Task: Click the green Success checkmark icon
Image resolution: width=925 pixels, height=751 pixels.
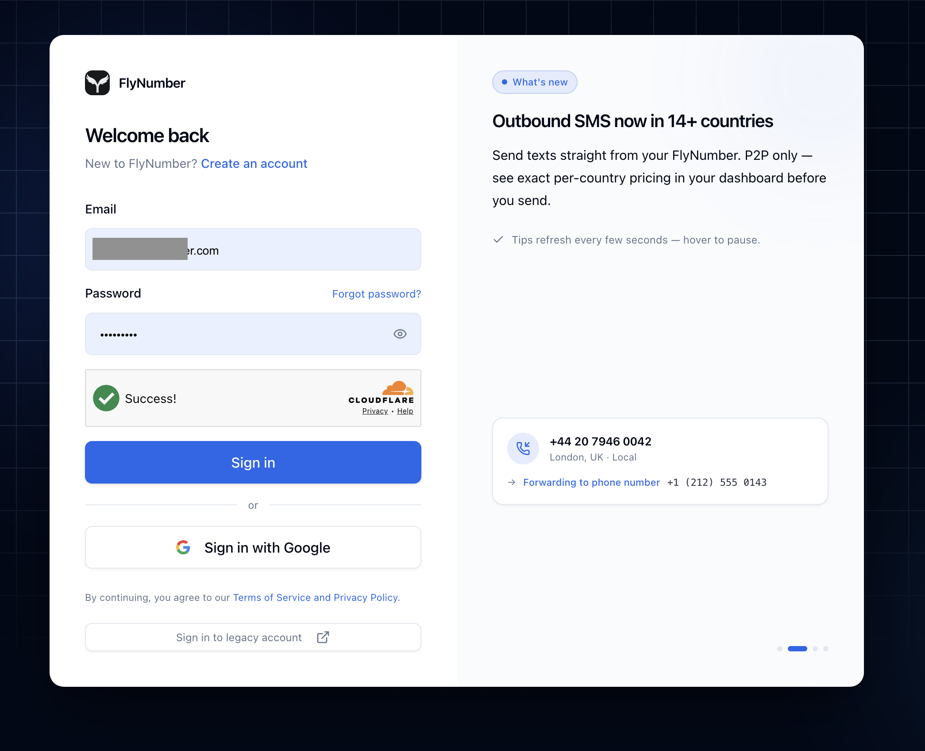Action: pyautogui.click(x=106, y=398)
